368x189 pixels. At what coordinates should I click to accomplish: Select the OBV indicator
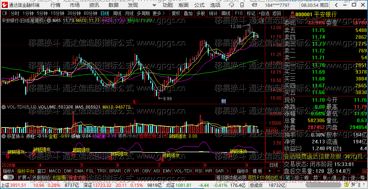point(147,171)
